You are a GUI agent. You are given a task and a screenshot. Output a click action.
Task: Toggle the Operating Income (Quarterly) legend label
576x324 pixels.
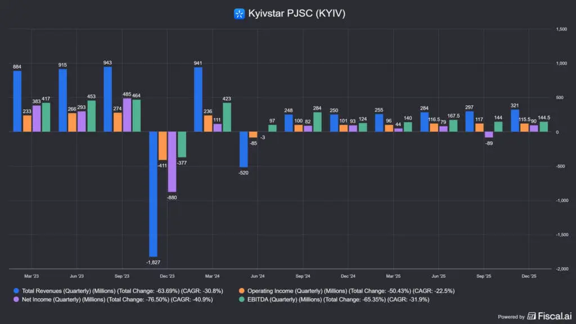pos(351,291)
